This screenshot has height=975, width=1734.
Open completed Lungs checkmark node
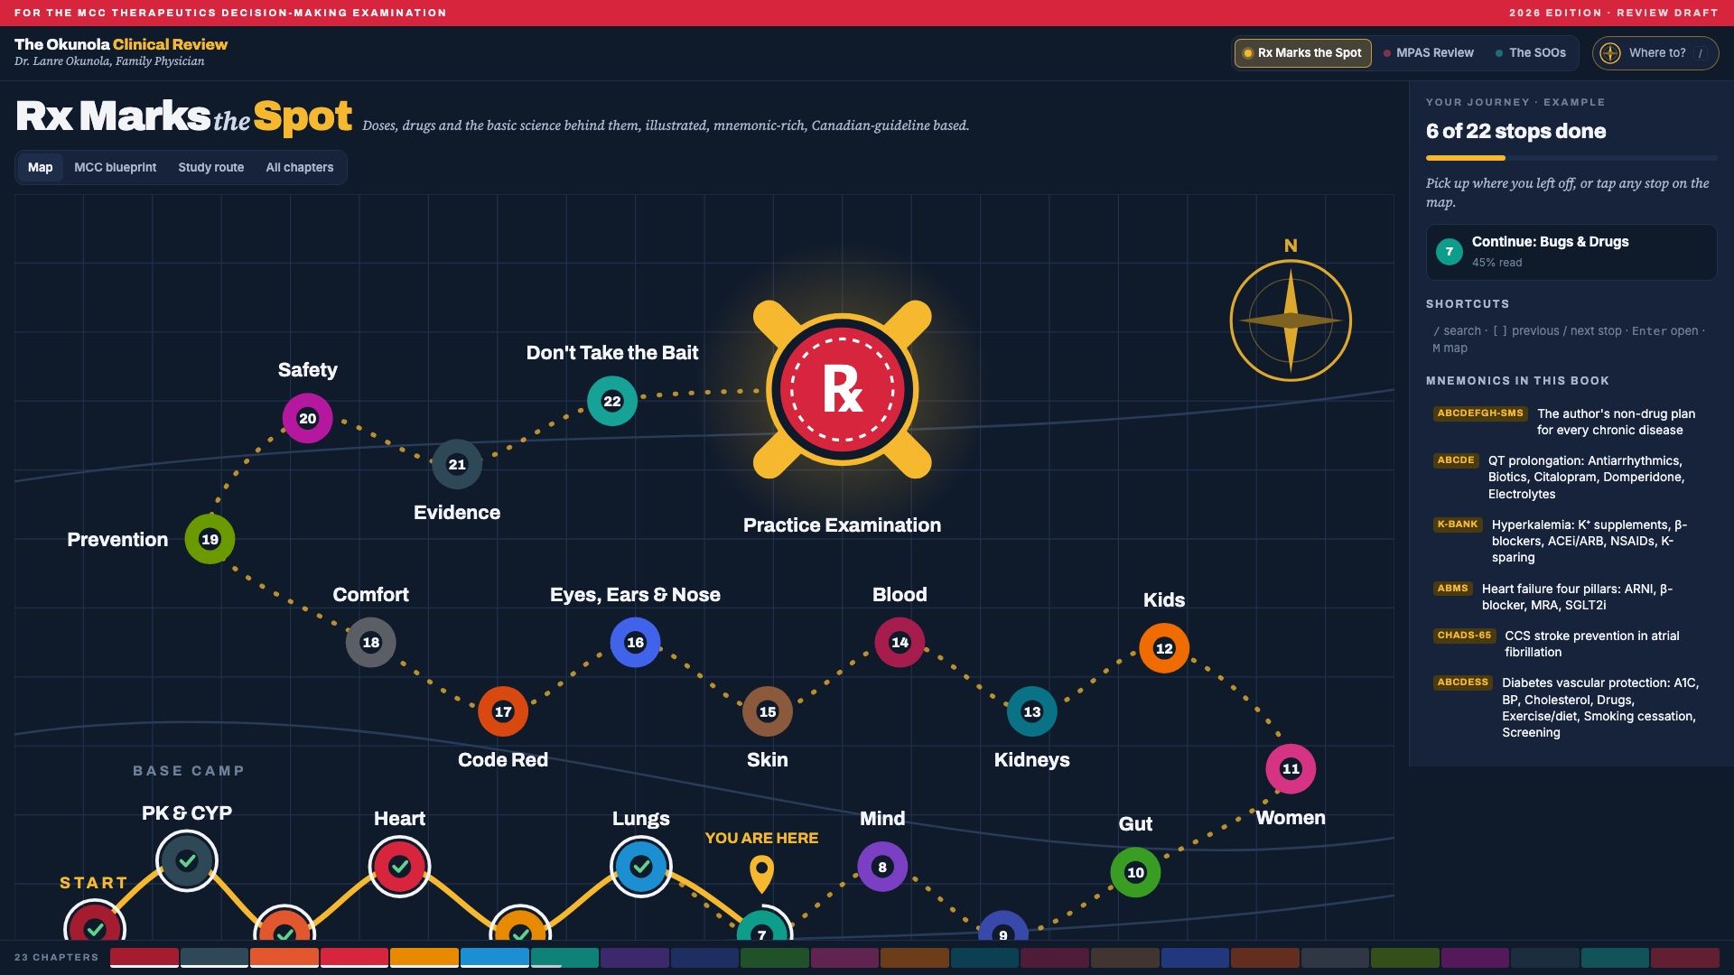click(x=641, y=867)
